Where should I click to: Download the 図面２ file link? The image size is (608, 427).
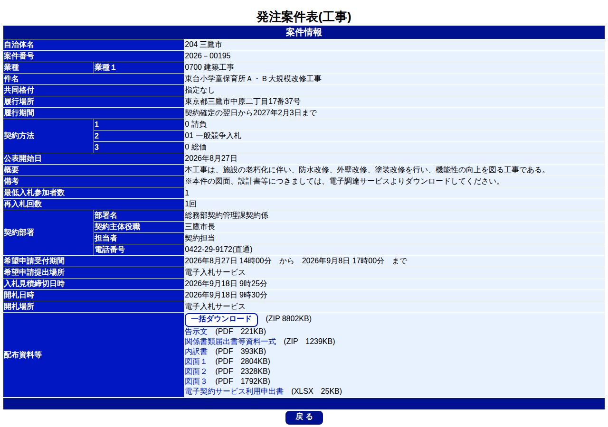196,371
